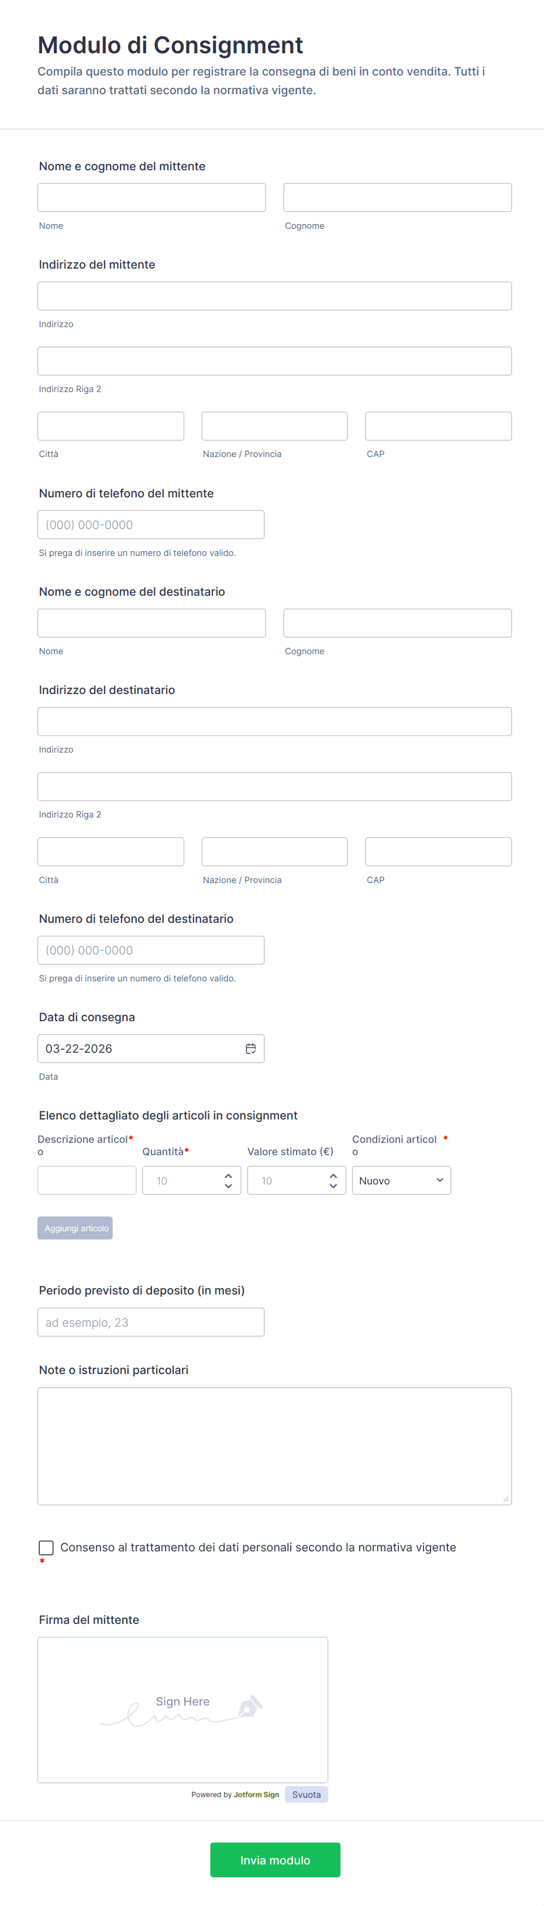Focus the recipient CAP field

click(x=438, y=851)
